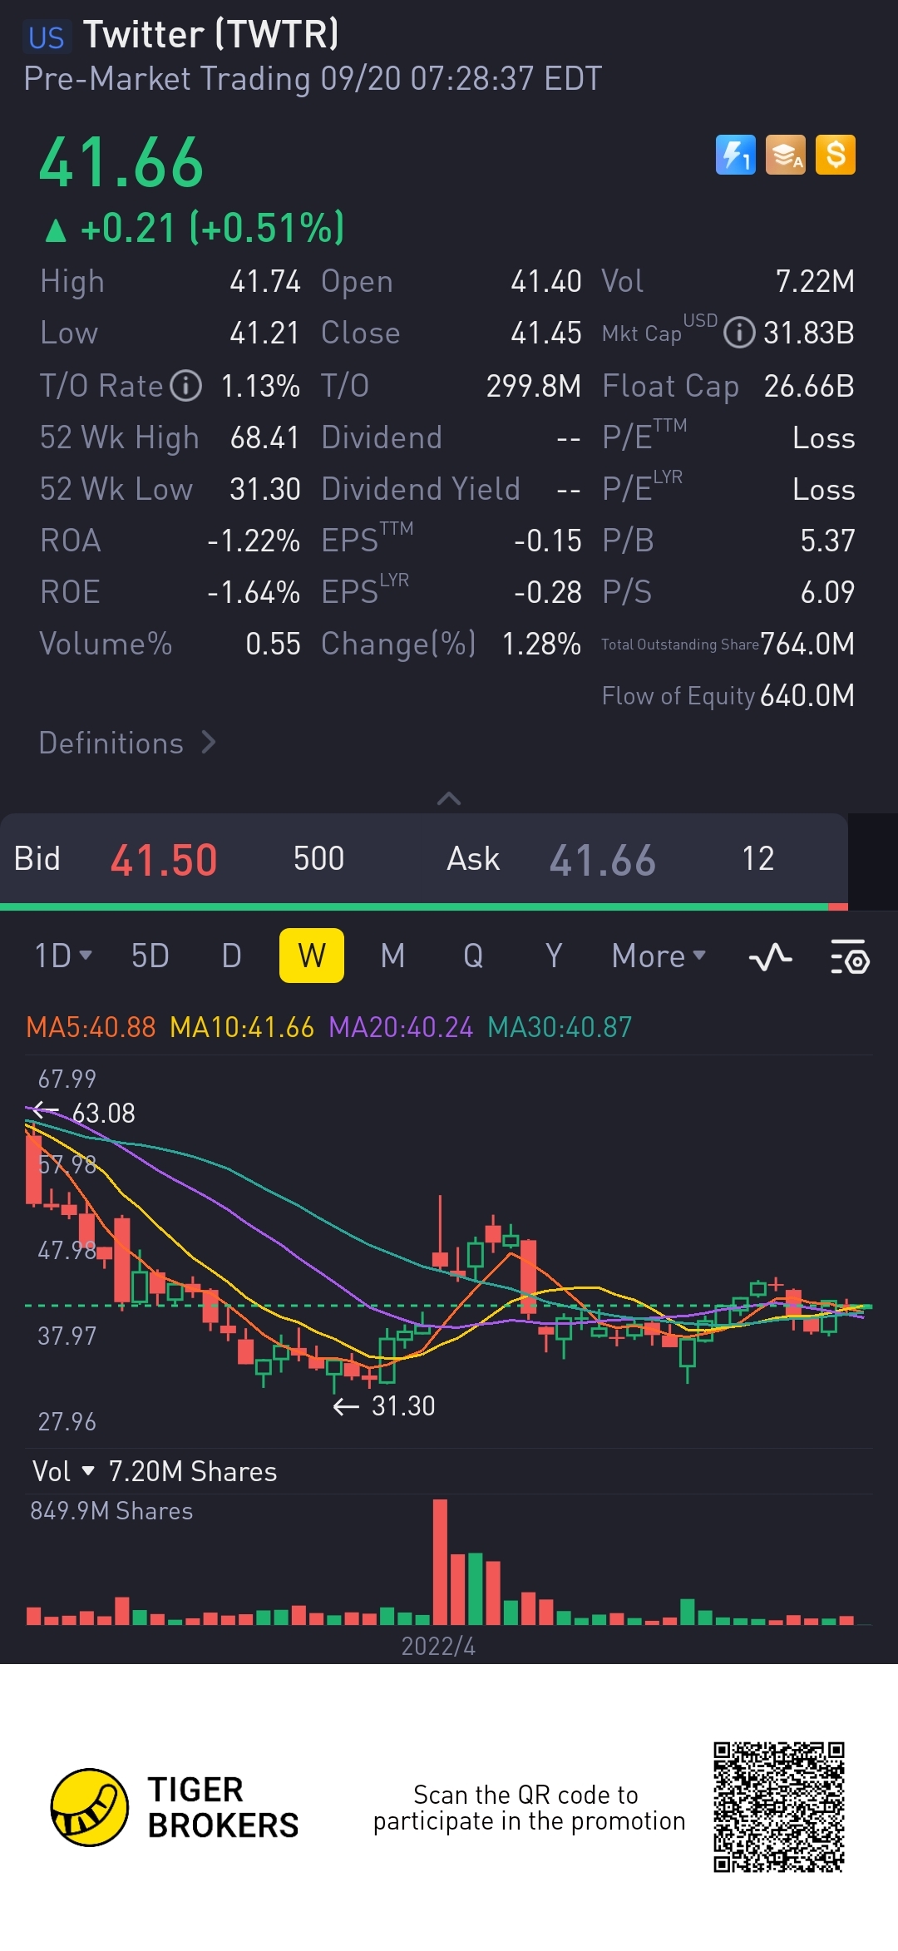Tap the Float Cap value 26.66B
898x1951 pixels.
click(809, 386)
